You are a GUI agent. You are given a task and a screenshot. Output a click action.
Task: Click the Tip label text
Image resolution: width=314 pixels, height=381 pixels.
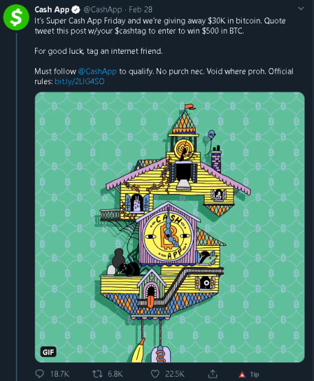[255, 374]
